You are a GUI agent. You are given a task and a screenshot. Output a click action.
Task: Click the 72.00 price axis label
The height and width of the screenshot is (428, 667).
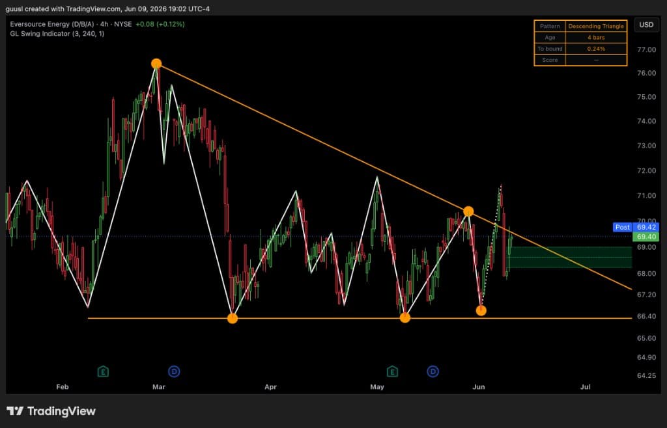[646, 170]
